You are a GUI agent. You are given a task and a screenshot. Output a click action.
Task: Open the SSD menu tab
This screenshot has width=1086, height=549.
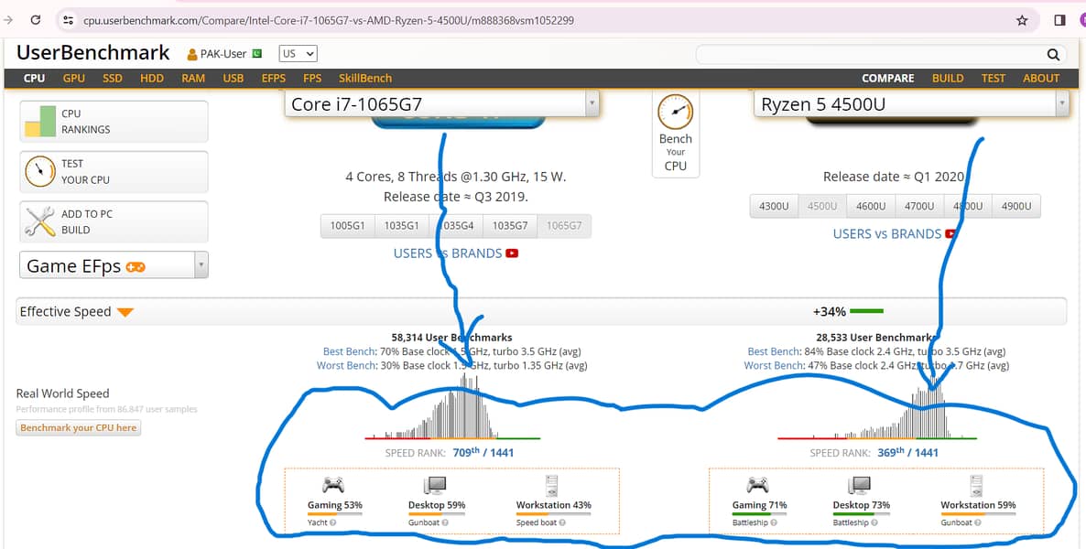[113, 79]
